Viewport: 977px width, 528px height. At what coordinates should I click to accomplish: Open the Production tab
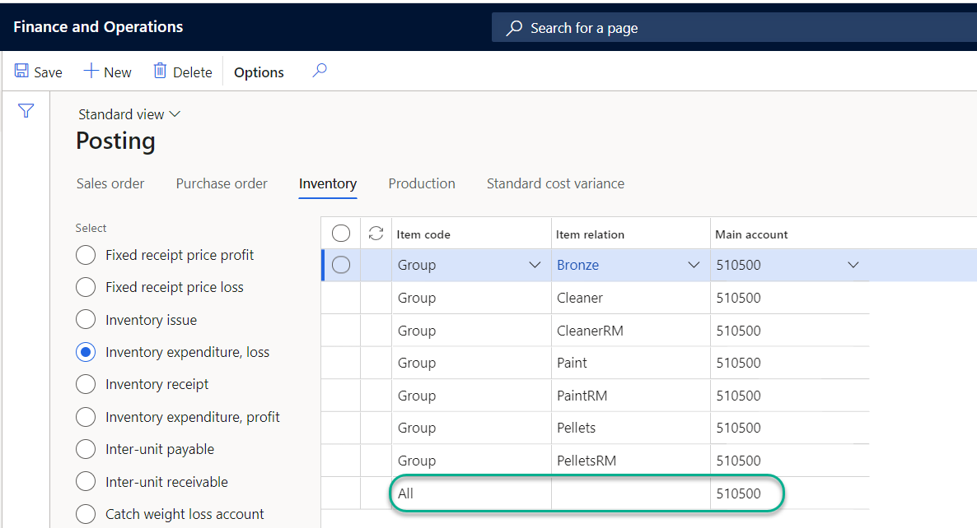[x=422, y=183]
